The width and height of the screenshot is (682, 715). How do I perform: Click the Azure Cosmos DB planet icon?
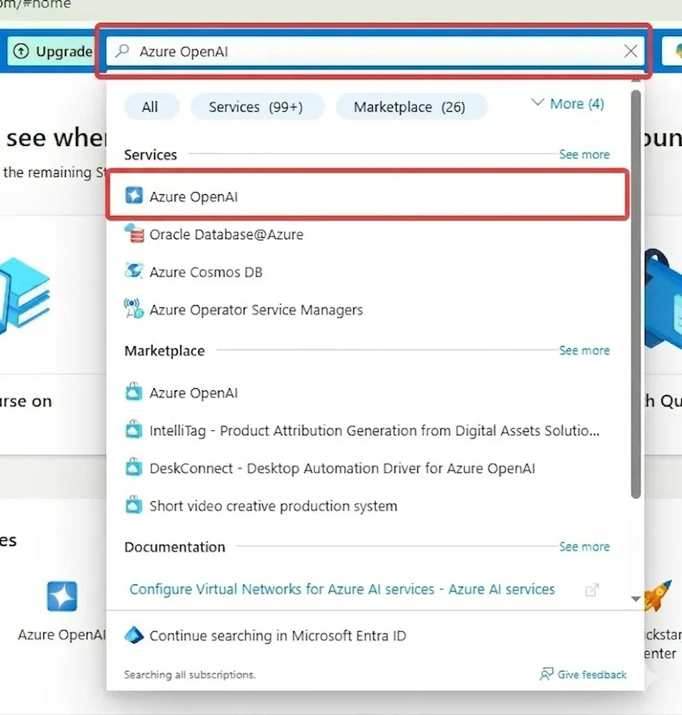(133, 271)
